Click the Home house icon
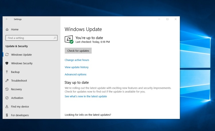Image resolution: width=215 pixels, height=131 pixels. [x=7, y=29]
